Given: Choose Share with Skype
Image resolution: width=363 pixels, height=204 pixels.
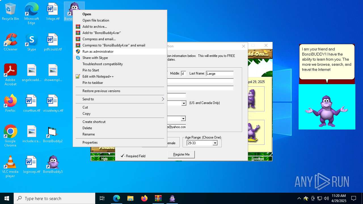Looking at the screenshot, I should (120, 58).
